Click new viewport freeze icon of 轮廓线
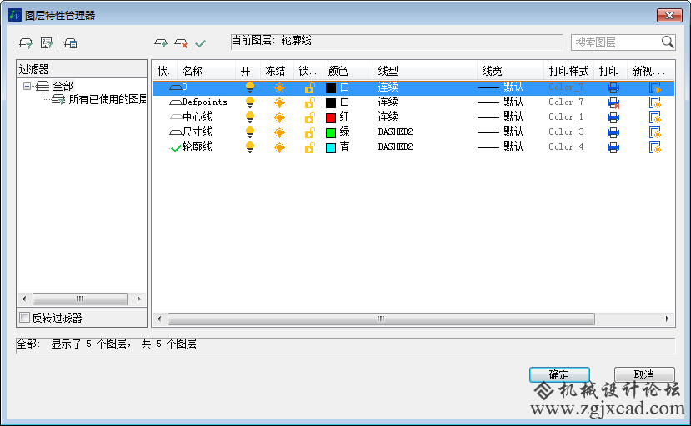The height and width of the screenshot is (426, 691). pyautogui.click(x=655, y=147)
